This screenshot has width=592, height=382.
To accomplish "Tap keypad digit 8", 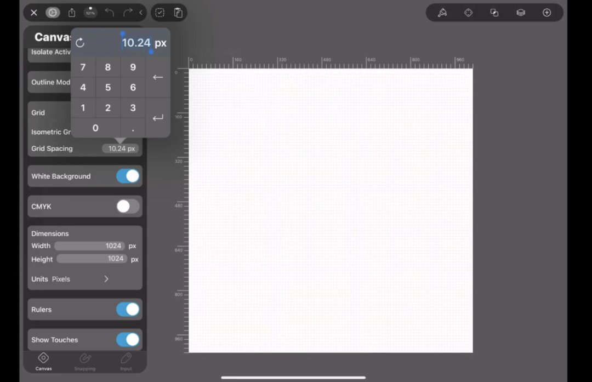I will 108,67.
